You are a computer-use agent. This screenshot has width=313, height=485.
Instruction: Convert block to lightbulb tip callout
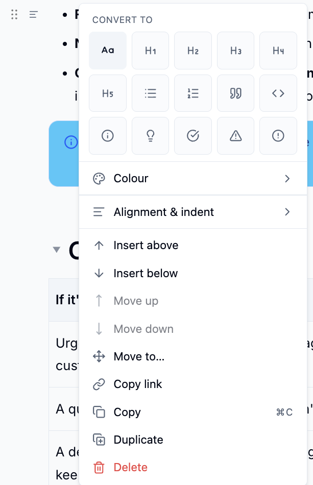click(x=150, y=136)
